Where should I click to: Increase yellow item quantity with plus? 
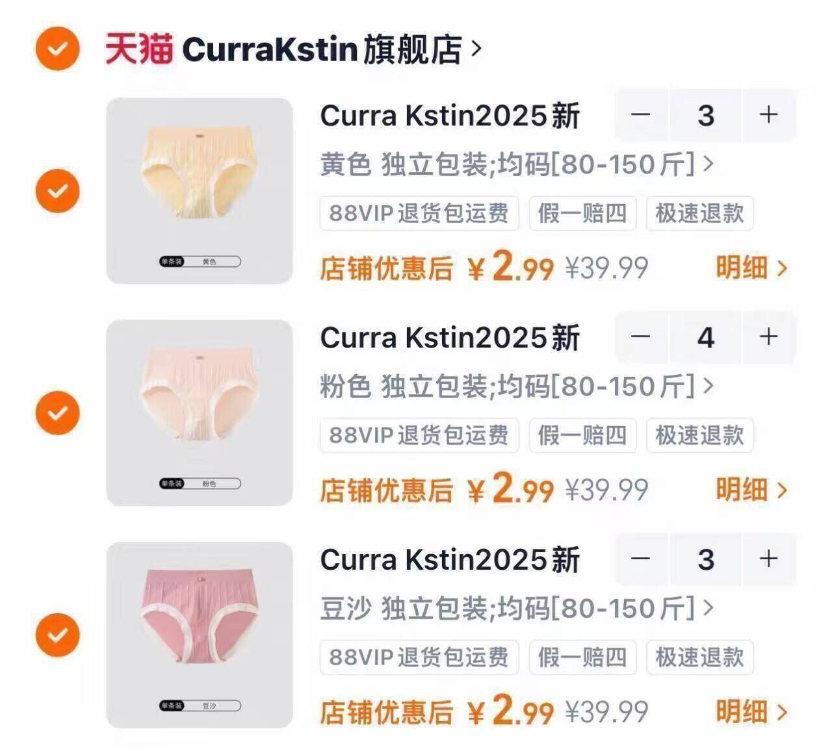(x=769, y=115)
